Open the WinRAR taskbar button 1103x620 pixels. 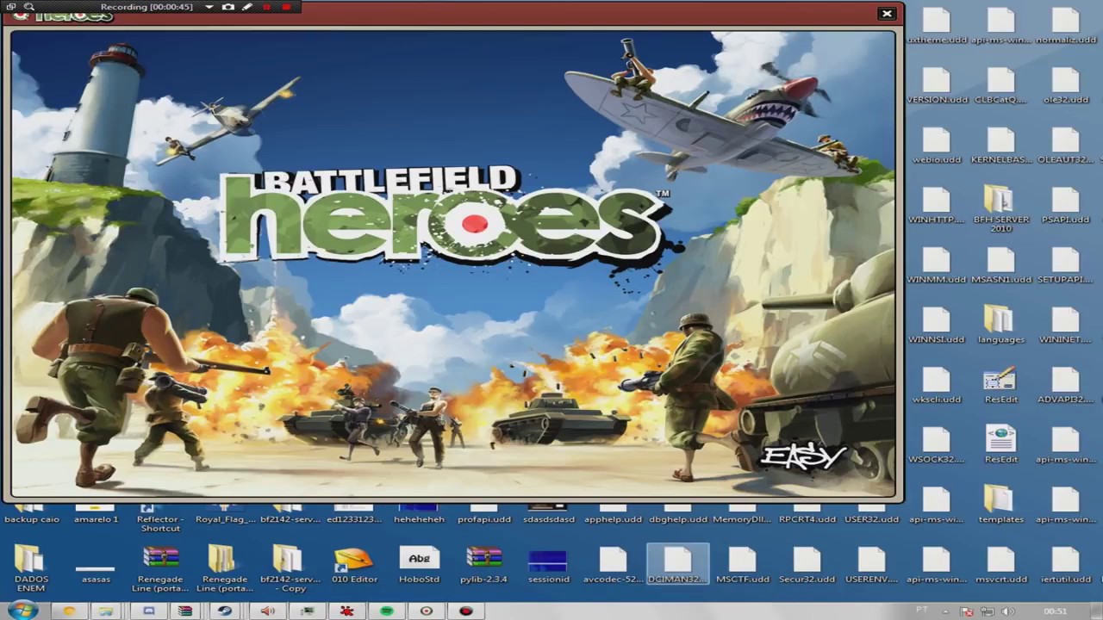click(x=184, y=611)
